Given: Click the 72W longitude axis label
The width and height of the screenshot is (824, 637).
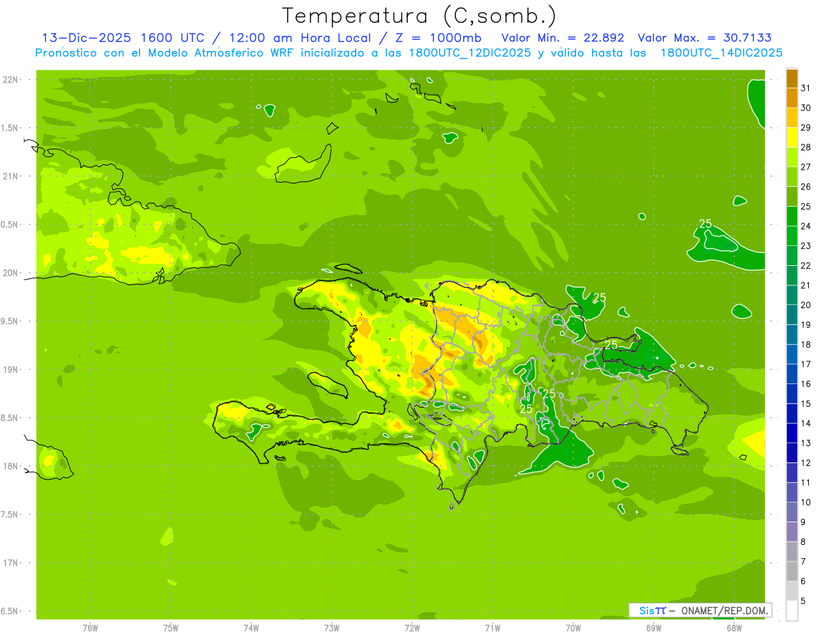Looking at the screenshot, I should click(412, 627).
